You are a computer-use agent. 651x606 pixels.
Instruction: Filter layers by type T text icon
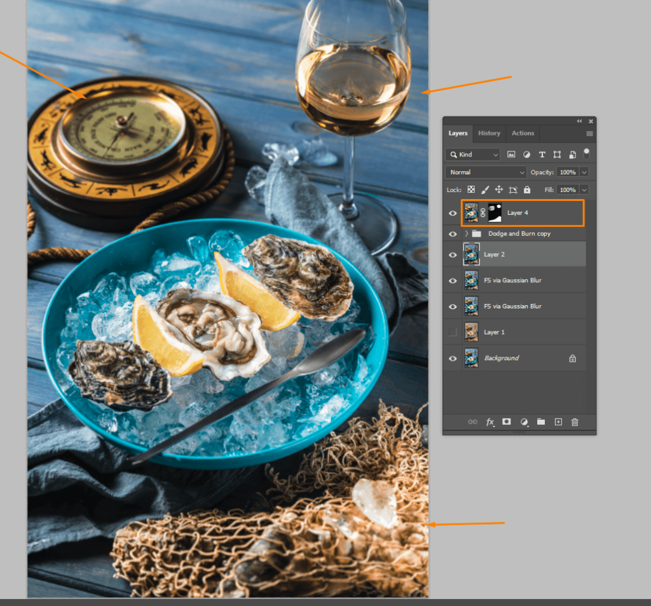click(x=542, y=154)
